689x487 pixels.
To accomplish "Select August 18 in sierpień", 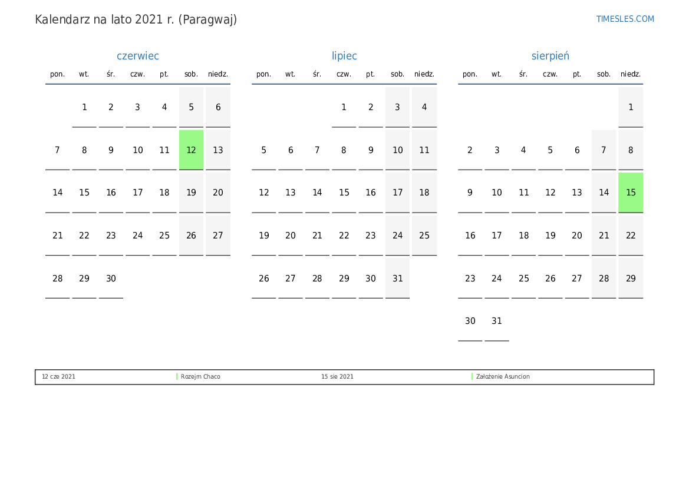I will point(523,236).
